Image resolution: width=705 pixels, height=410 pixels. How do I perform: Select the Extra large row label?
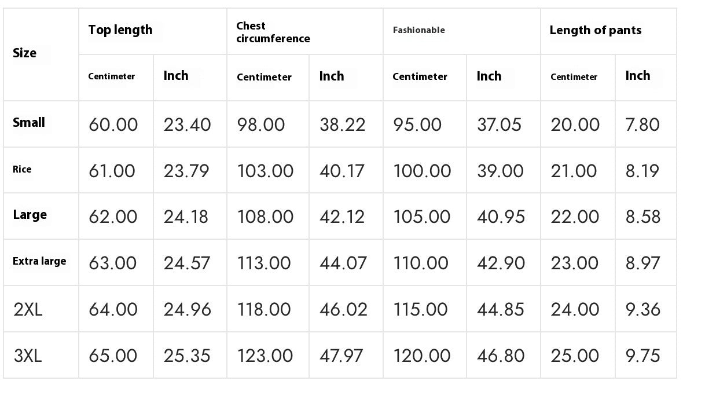(39, 261)
